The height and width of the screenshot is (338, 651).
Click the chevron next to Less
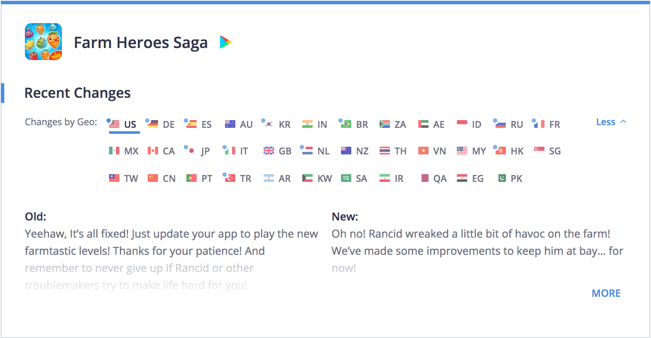pyautogui.click(x=624, y=122)
